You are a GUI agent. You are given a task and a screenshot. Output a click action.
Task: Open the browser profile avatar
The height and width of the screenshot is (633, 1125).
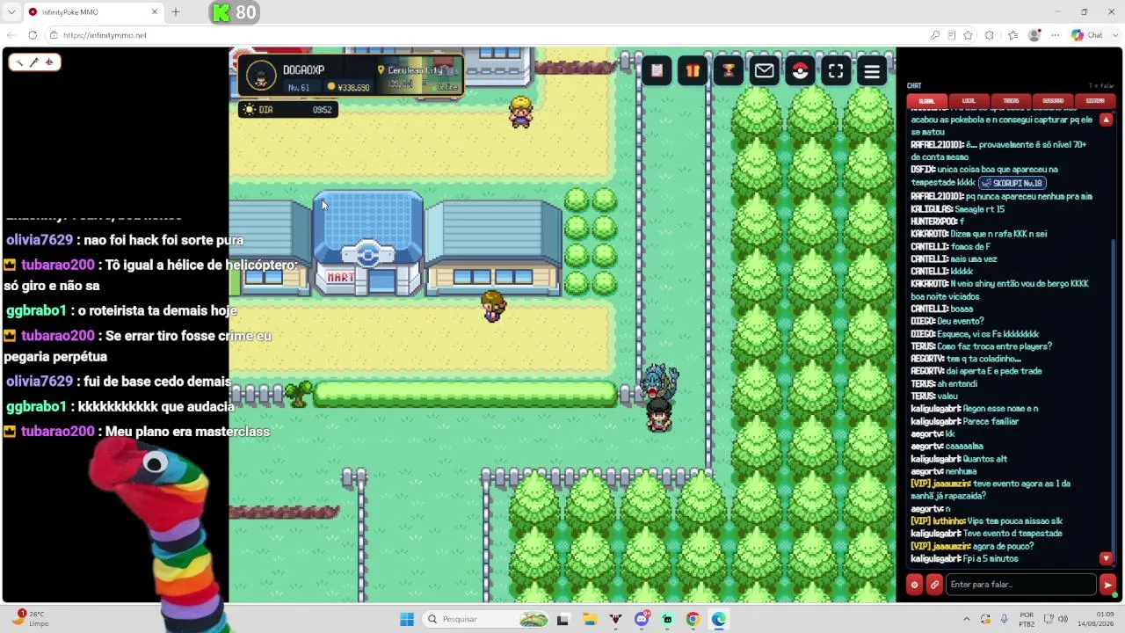point(1034,35)
